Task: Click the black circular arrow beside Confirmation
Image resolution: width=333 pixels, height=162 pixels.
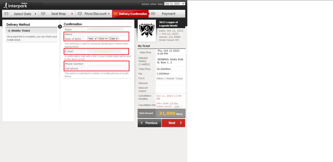Action: (x=60, y=26)
